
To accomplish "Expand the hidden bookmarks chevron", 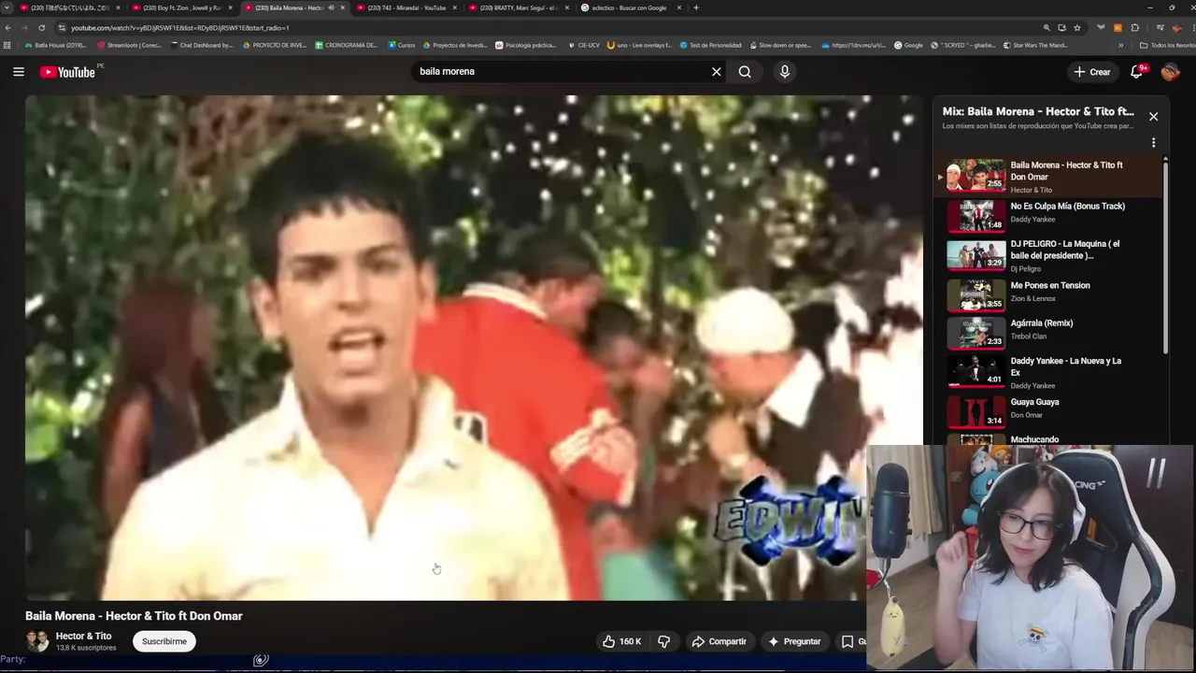I will coord(1120,45).
